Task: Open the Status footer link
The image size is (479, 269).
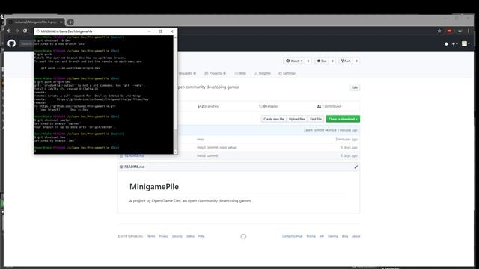Action: [190, 236]
